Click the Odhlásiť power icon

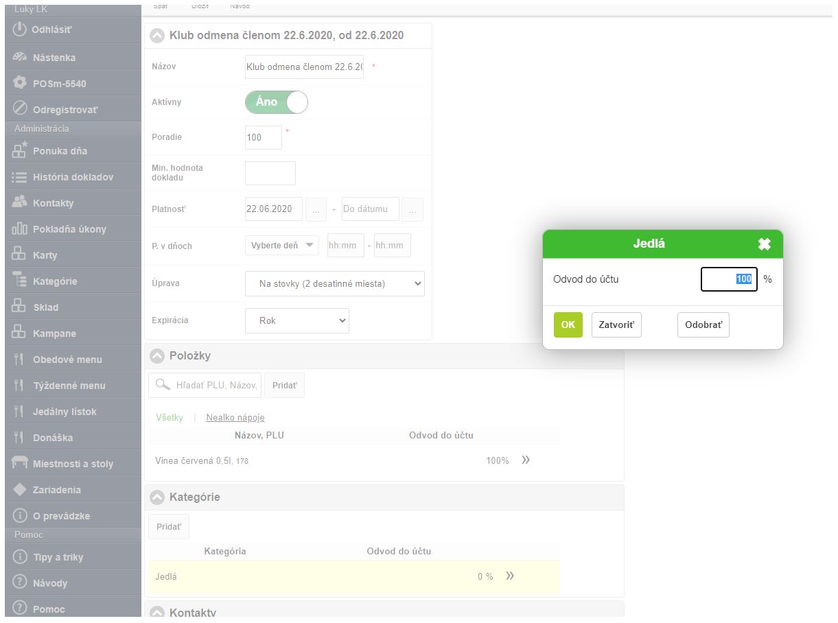pos(20,30)
